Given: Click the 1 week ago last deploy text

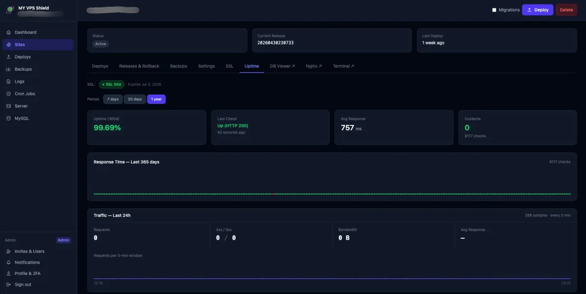Looking at the screenshot, I should click(x=433, y=43).
